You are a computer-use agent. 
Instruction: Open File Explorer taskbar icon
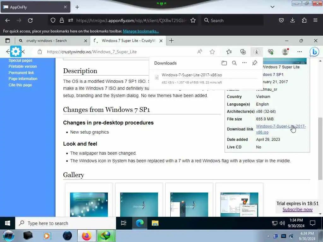coord(155,223)
